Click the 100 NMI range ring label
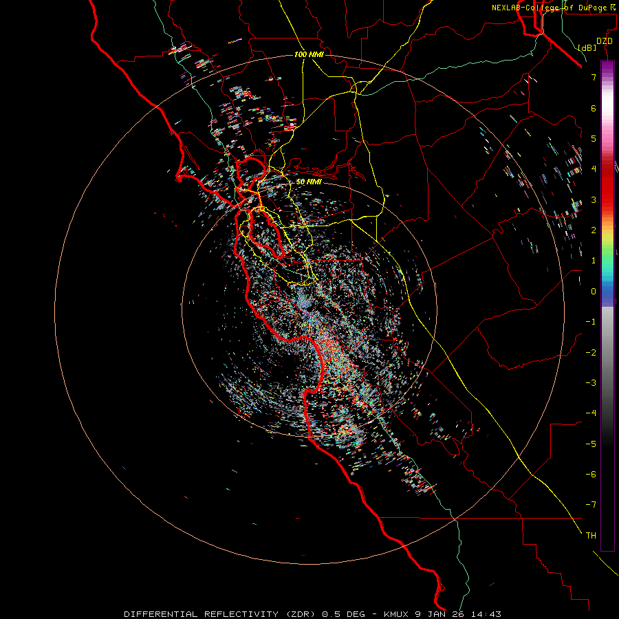The image size is (619, 619). coord(309,54)
